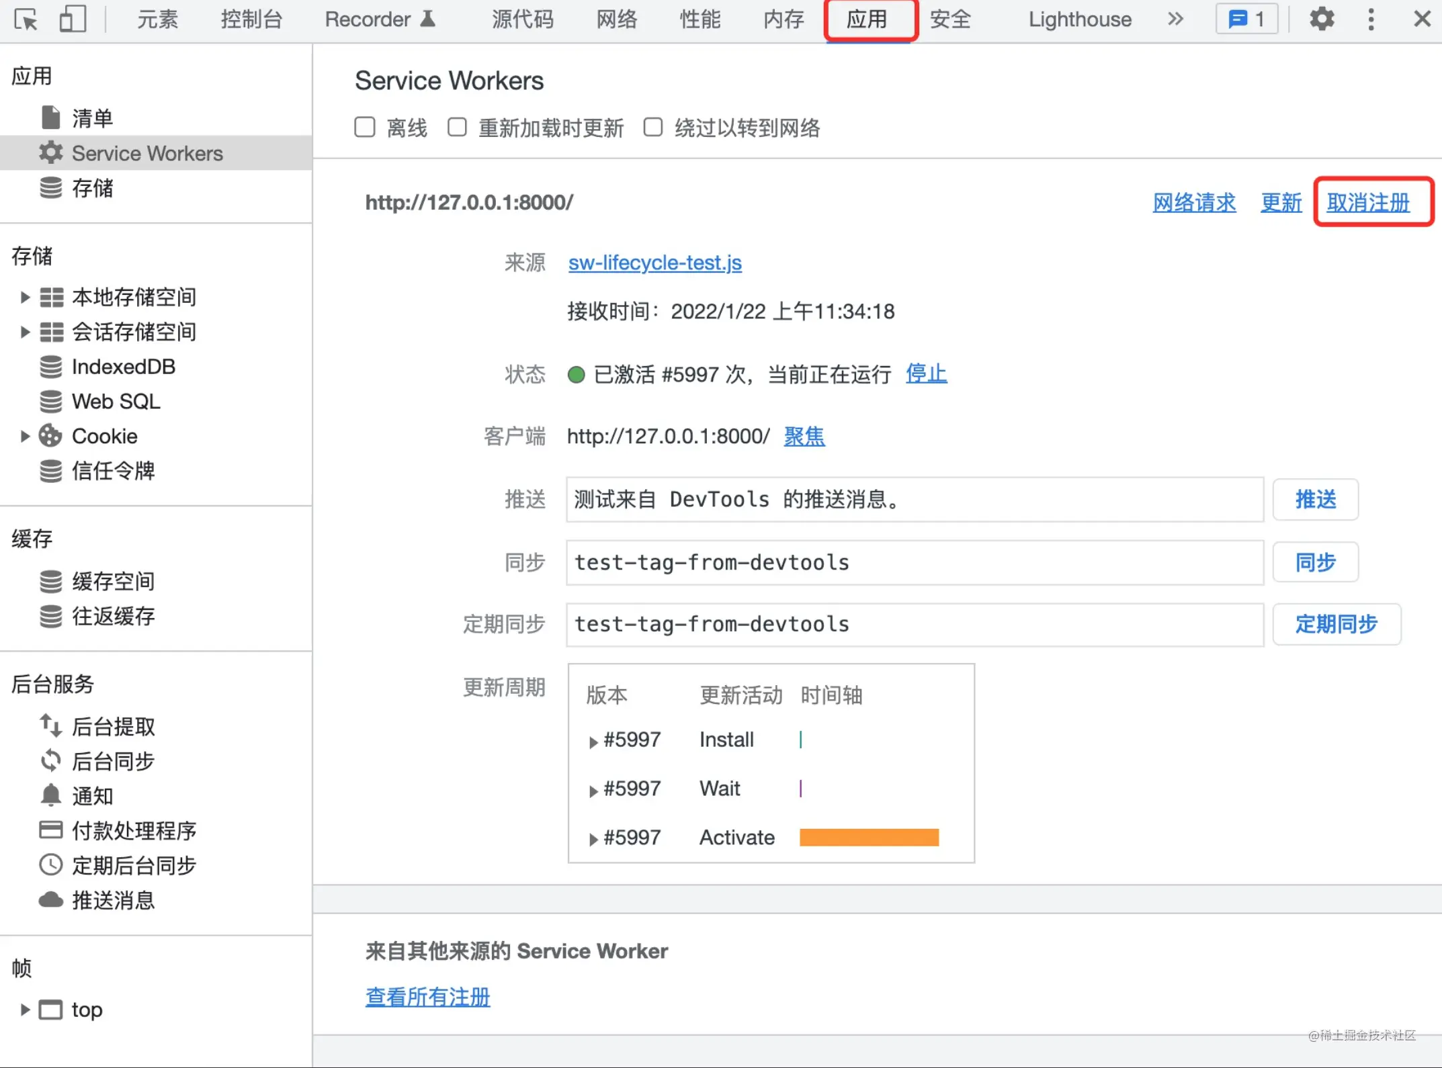Viewport: 1442px width, 1068px height.
Task: Expand the Cookie tree node
Action: 25,436
